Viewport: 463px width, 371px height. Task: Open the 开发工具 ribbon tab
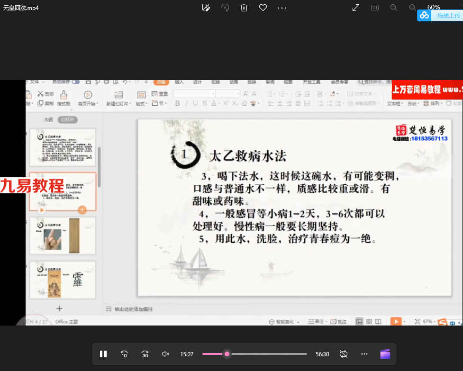[311, 82]
